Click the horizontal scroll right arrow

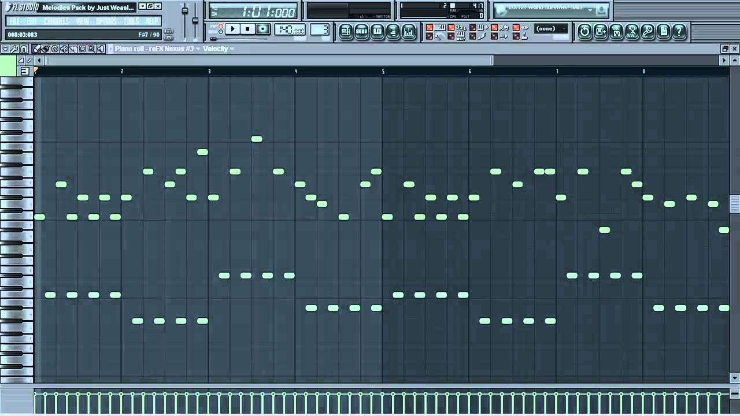tap(724, 60)
